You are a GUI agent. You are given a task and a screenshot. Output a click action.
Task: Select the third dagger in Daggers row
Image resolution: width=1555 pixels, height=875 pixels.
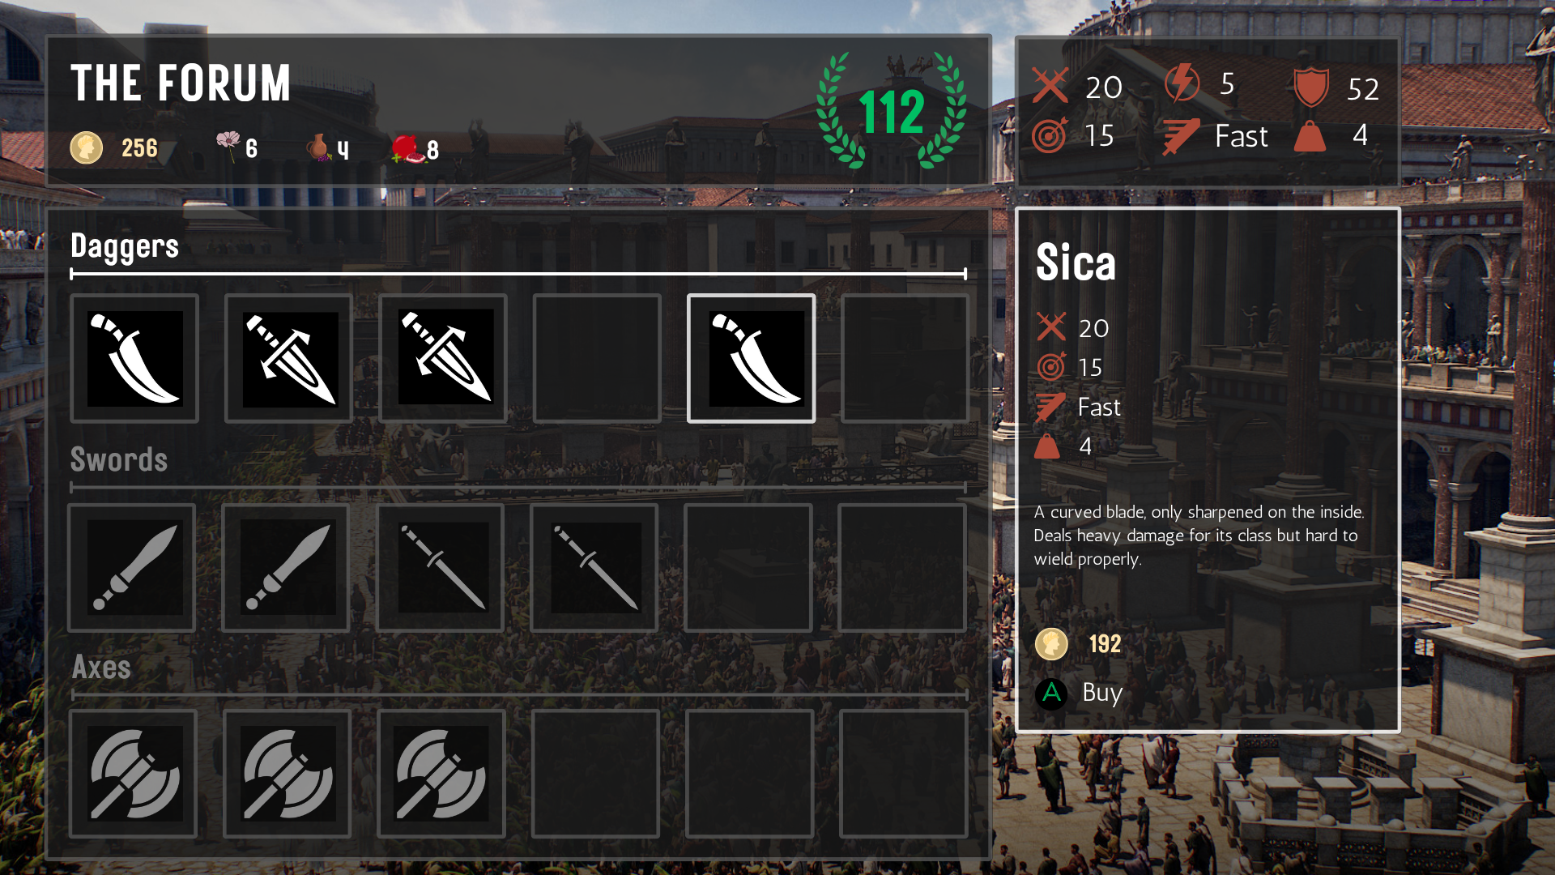(443, 358)
